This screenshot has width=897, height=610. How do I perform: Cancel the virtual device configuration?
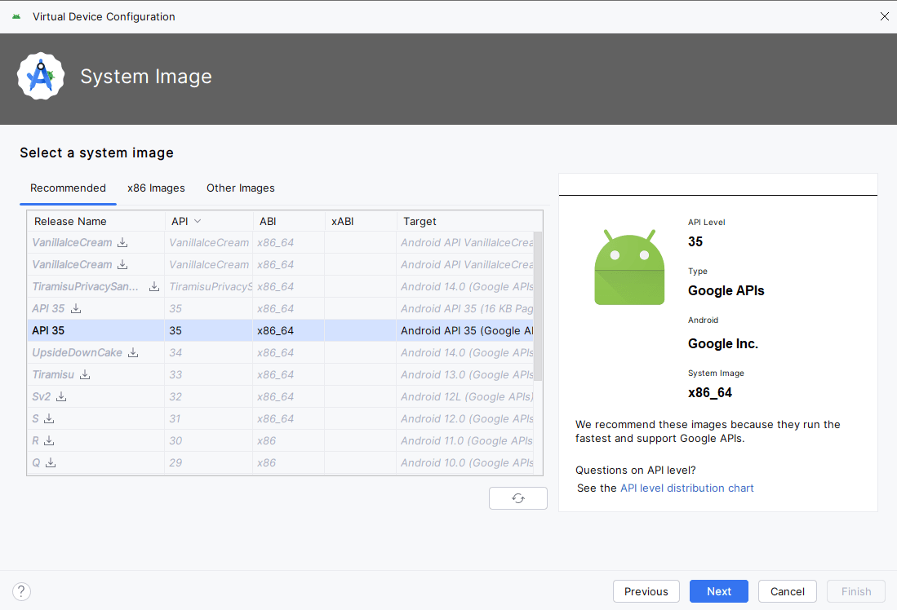pyautogui.click(x=787, y=591)
